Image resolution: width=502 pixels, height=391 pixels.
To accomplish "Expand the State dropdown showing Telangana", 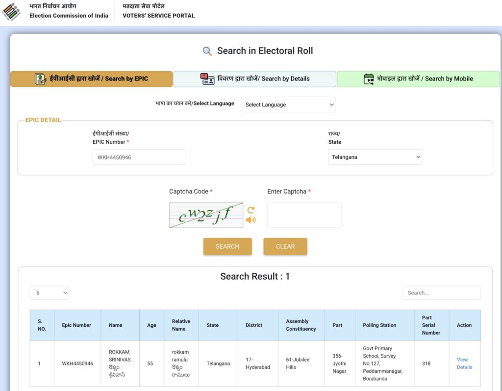I will 375,157.
